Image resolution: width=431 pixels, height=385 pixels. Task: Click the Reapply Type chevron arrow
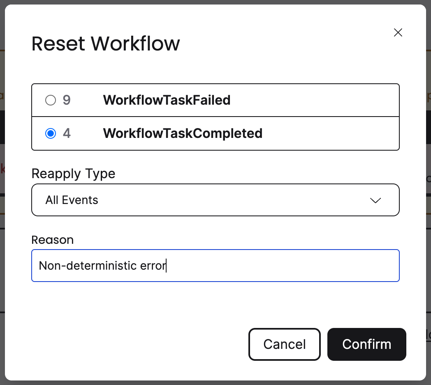pyautogui.click(x=375, y=201)
